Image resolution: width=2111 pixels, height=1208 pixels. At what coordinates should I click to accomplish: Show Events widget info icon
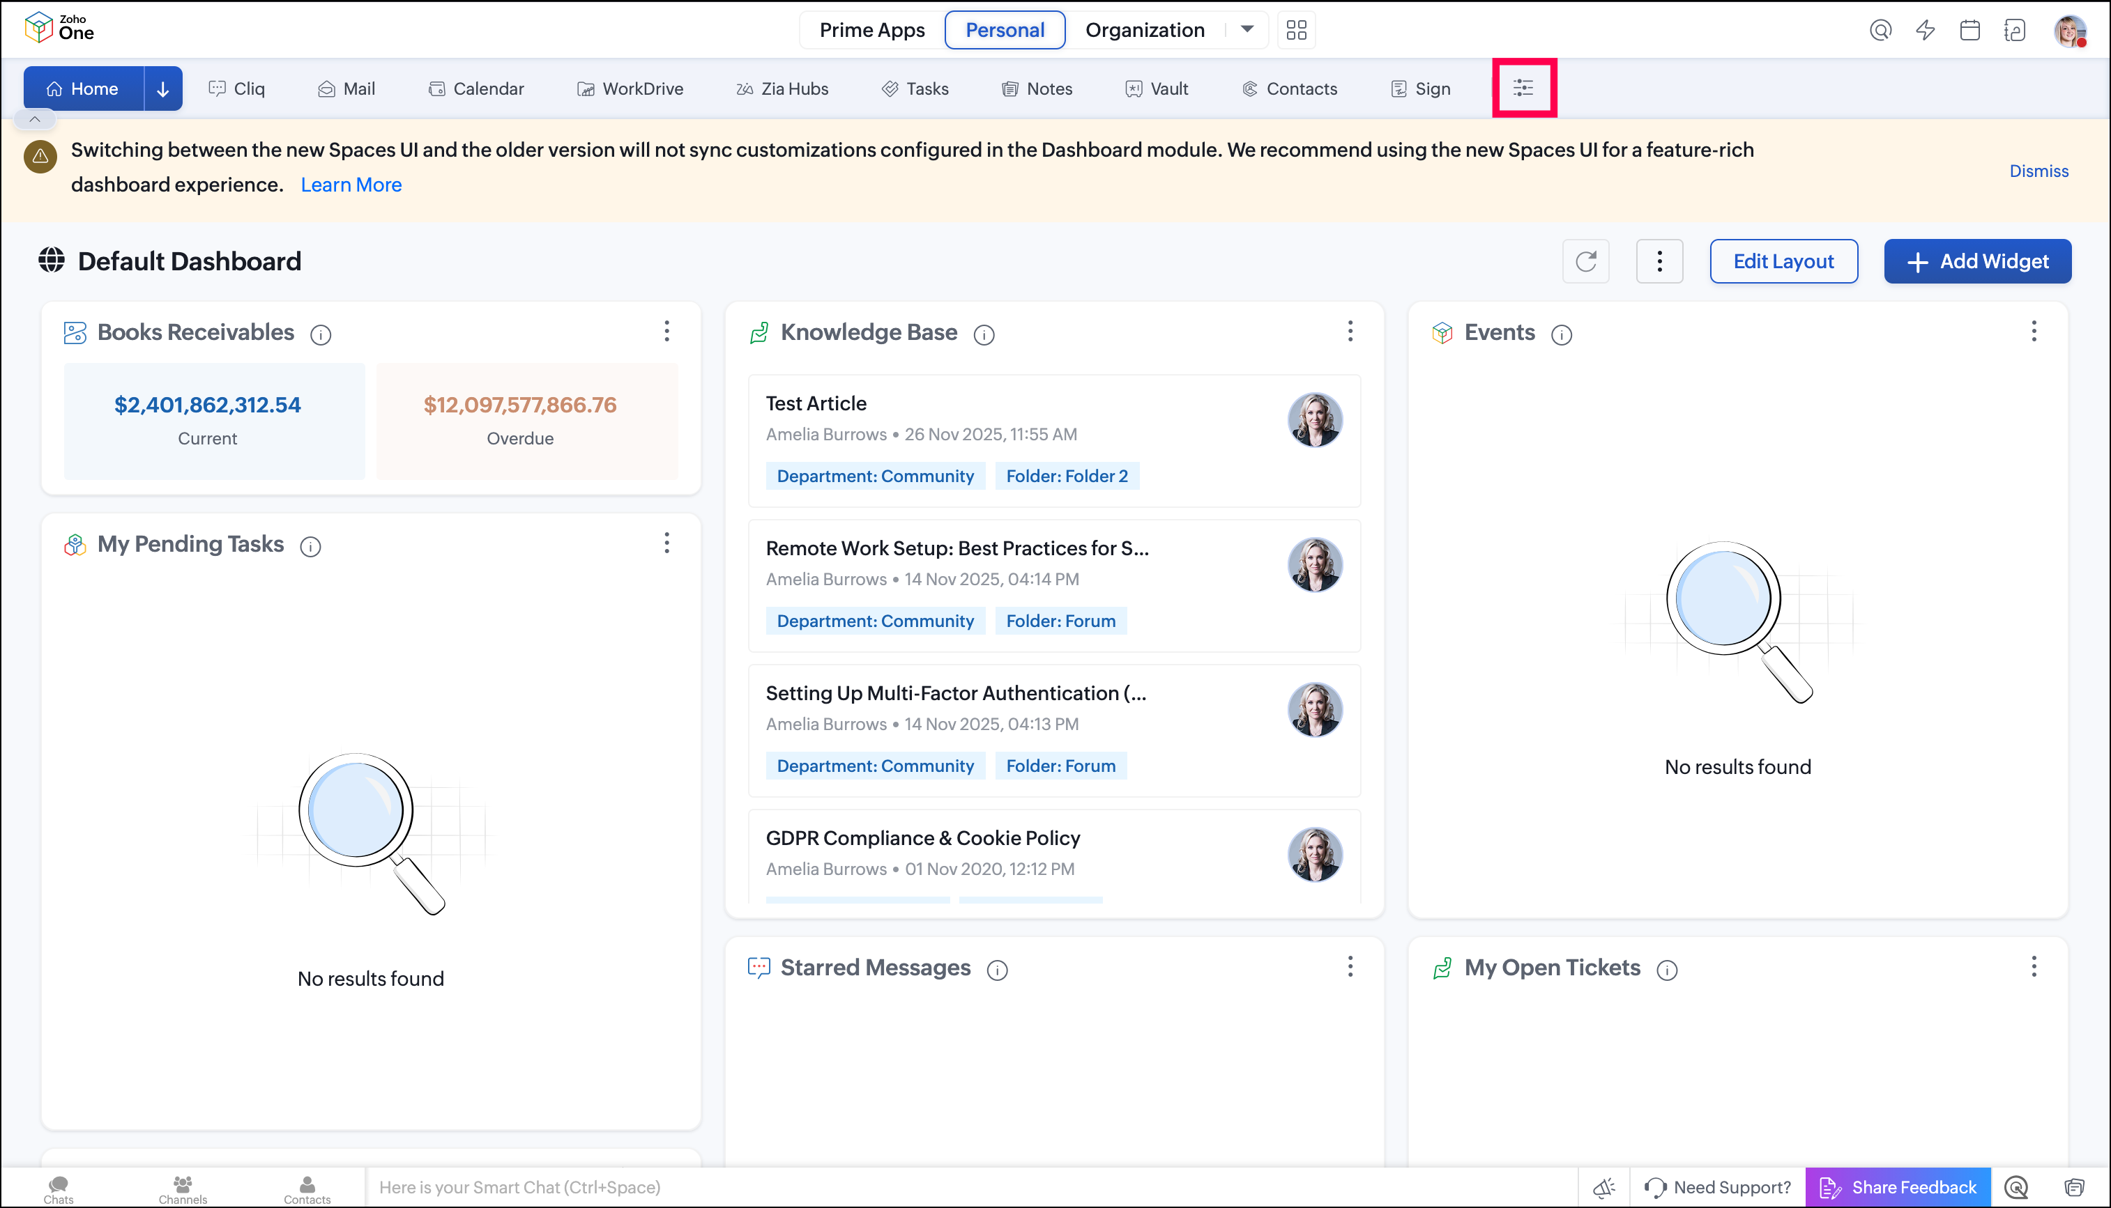(1562, 334)
